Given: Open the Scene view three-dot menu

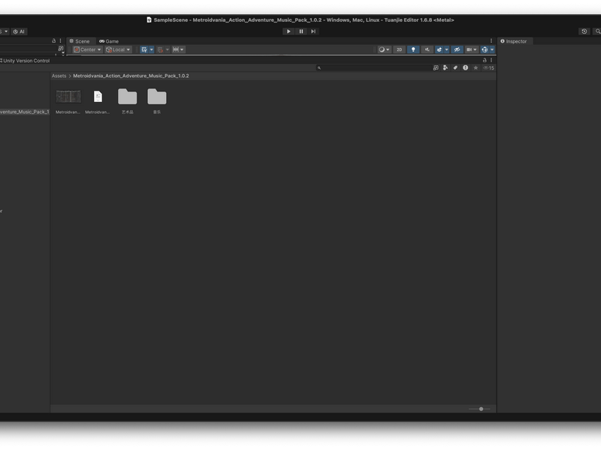Looking at the screenshot, I should pos(491,41).
